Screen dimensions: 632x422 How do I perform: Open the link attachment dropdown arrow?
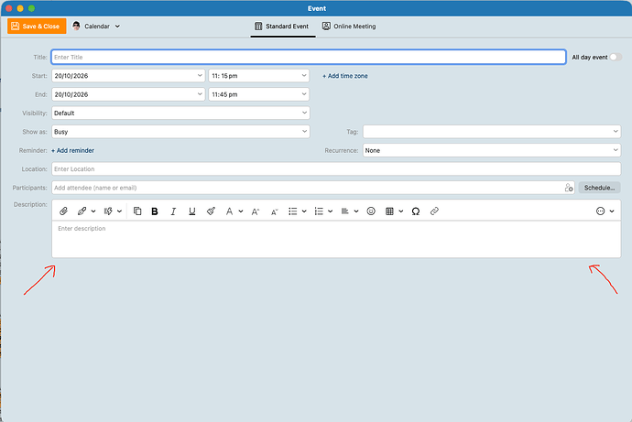coord(93,211)
